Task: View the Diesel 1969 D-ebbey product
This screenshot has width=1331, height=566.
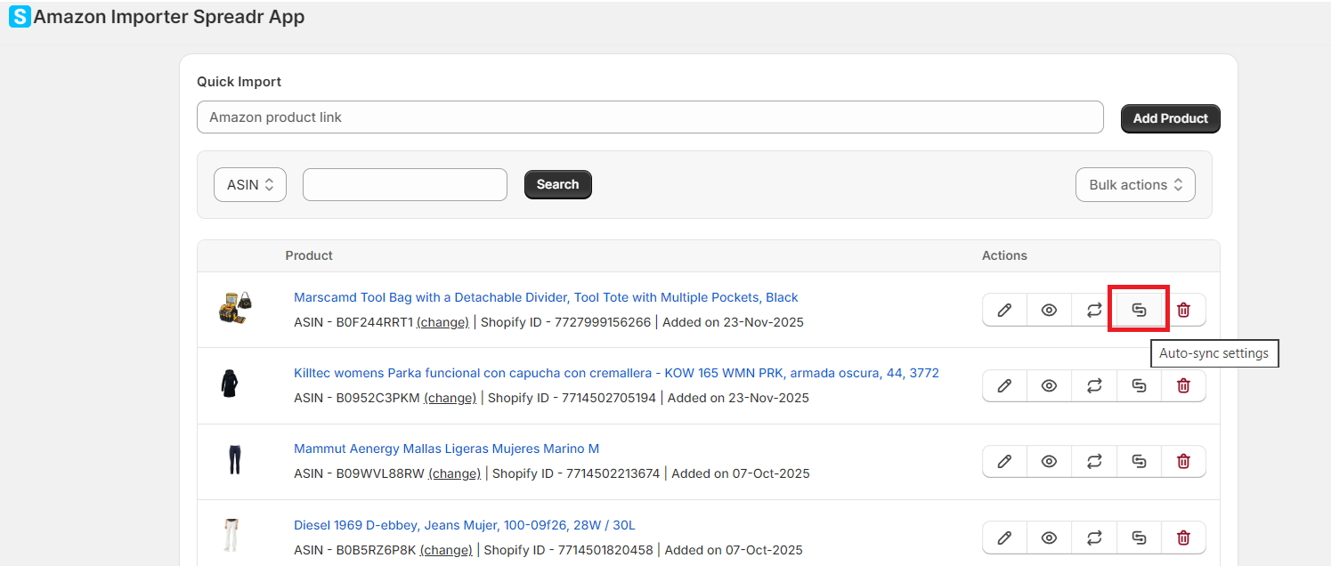Action: tap(1050, 538)
